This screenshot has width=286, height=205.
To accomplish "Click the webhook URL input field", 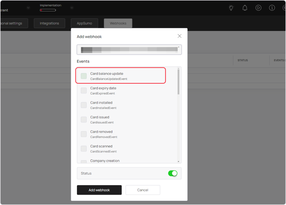I will pos(129,50).
